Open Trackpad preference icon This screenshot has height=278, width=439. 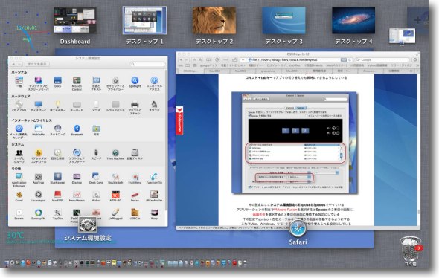[x=115, y=105]
